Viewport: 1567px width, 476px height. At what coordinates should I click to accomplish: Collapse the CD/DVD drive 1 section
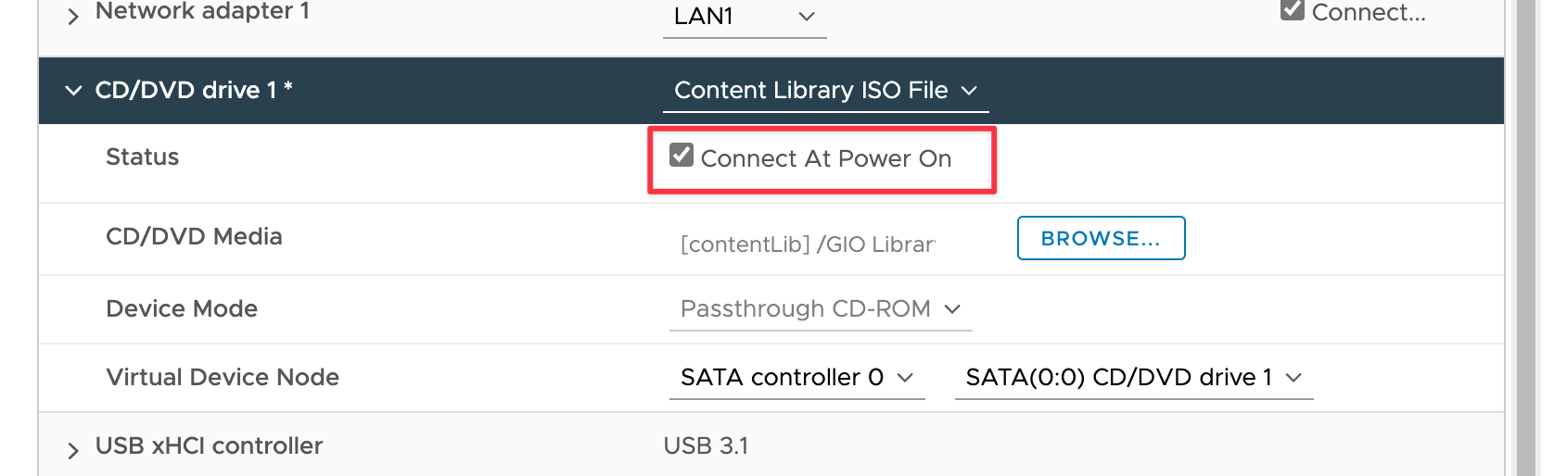click(x=73, y=90)
